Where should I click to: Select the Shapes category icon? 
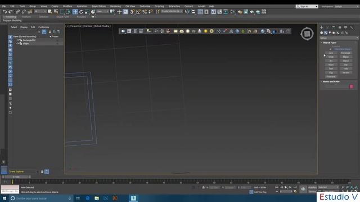coord(326,33)
